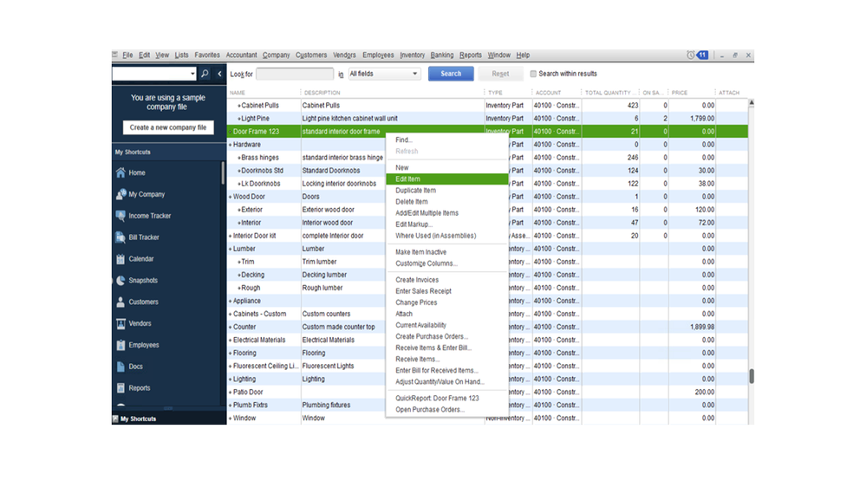Open the My Company shortcut icon
The image size is (866, 487).
pos(121,194)
